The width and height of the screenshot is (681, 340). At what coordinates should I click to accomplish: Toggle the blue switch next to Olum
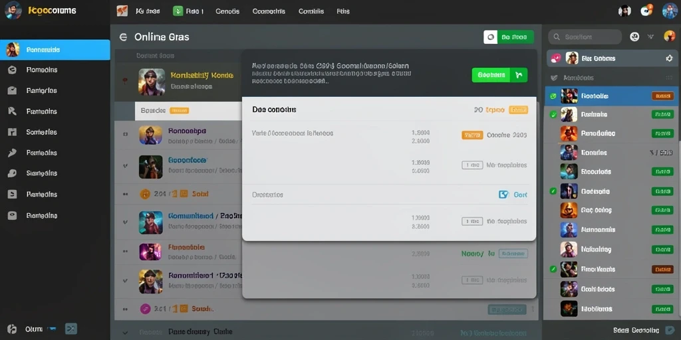[52, 329]
